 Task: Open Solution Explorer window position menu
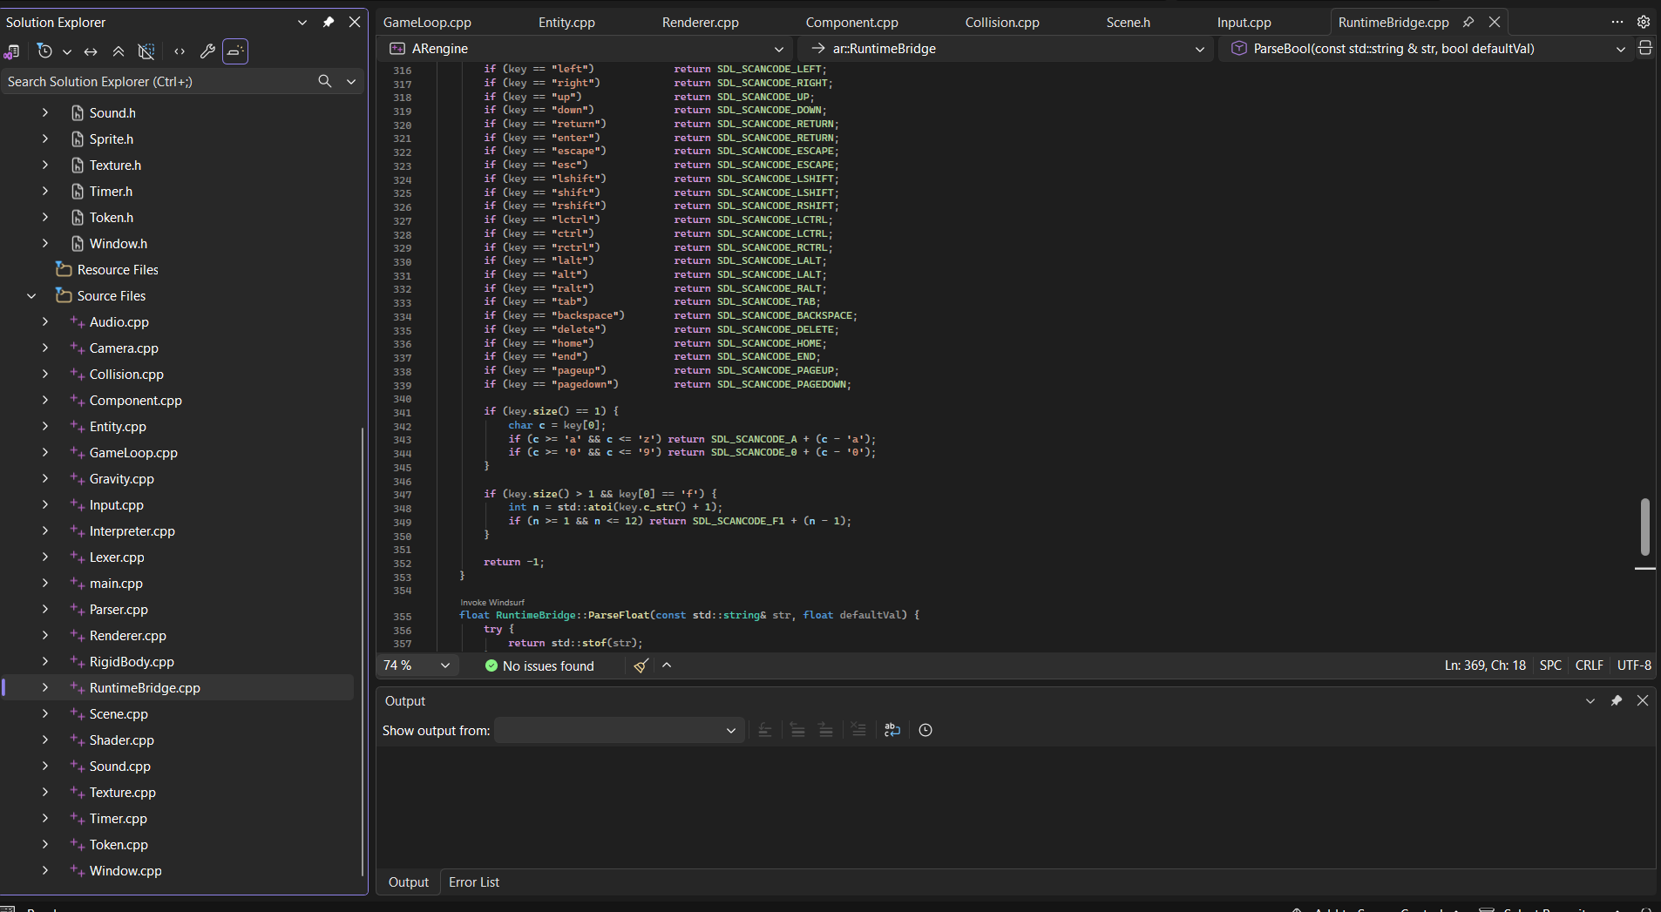pos(302,22)
